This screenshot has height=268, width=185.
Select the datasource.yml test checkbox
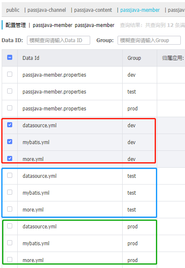pos(10,175)
